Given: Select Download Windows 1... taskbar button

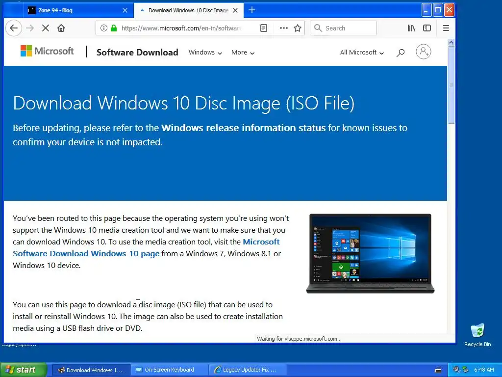Looking at the screenshot, I should coord(91,370).
